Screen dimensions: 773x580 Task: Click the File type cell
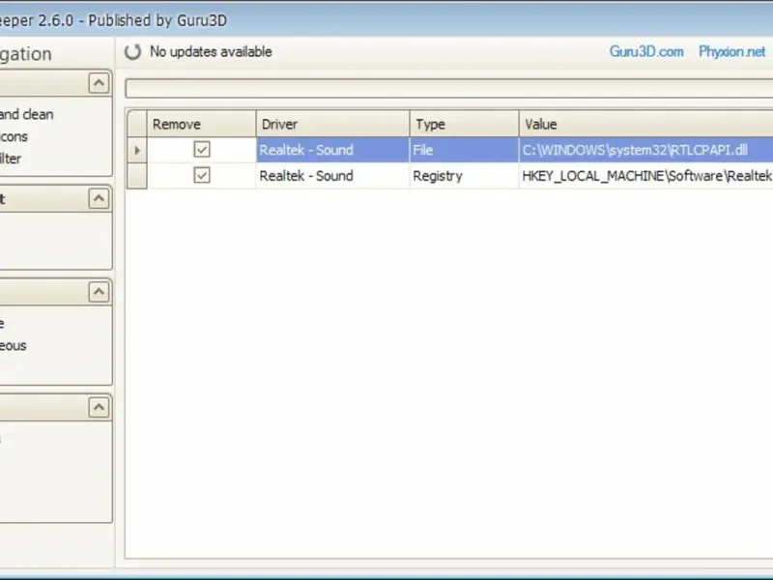pos(464,150)
